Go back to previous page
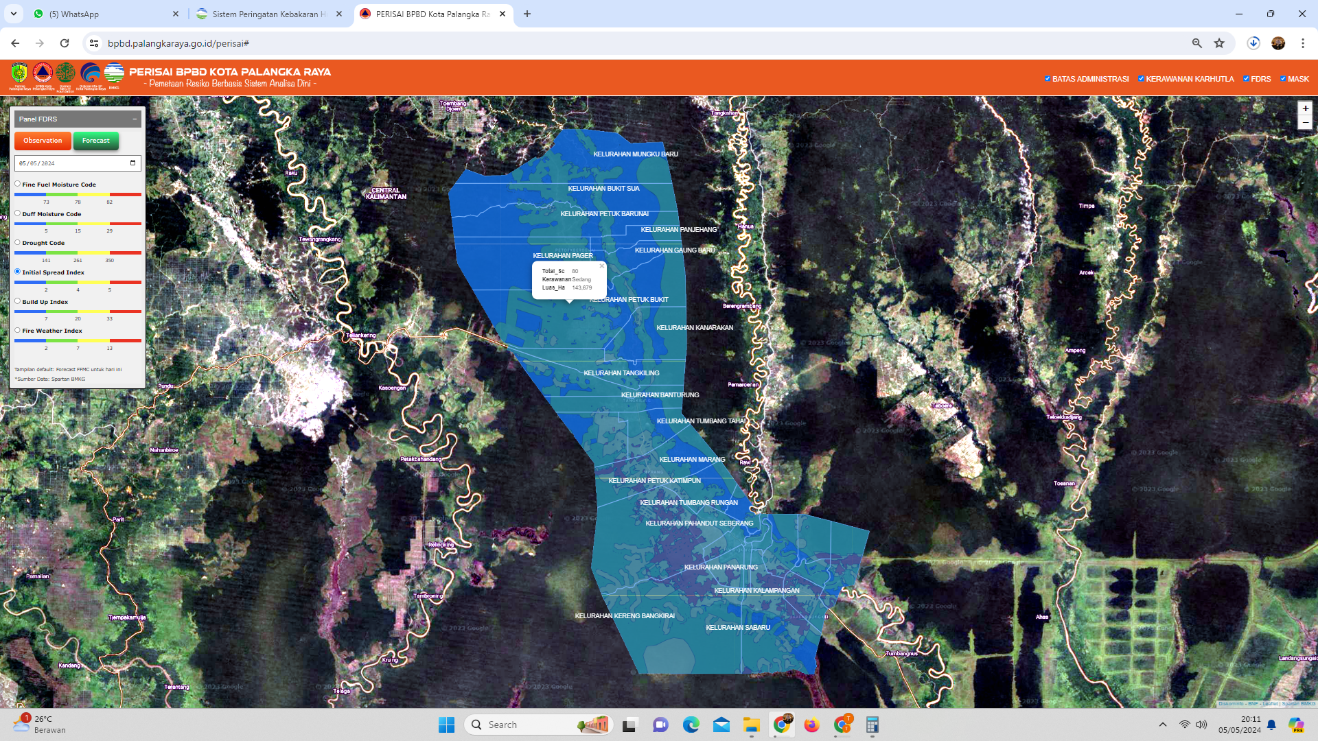1318x741 pixels. (x=15, y=43)
